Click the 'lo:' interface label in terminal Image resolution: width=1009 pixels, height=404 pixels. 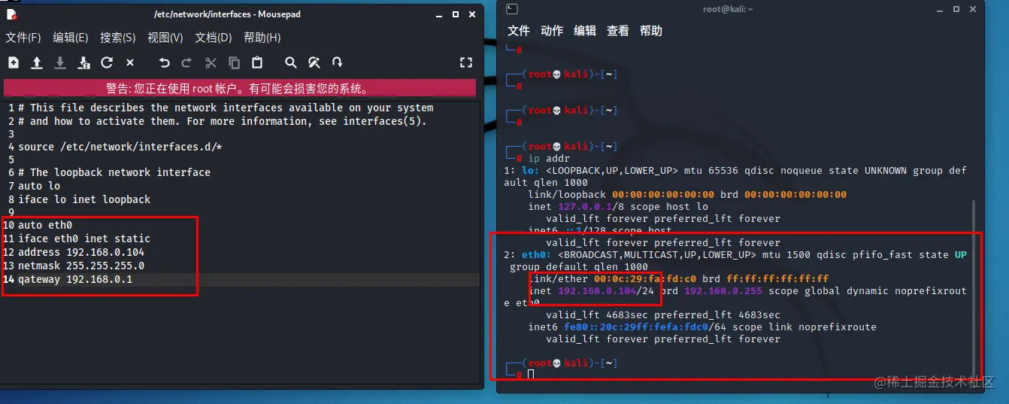point(531,171)
